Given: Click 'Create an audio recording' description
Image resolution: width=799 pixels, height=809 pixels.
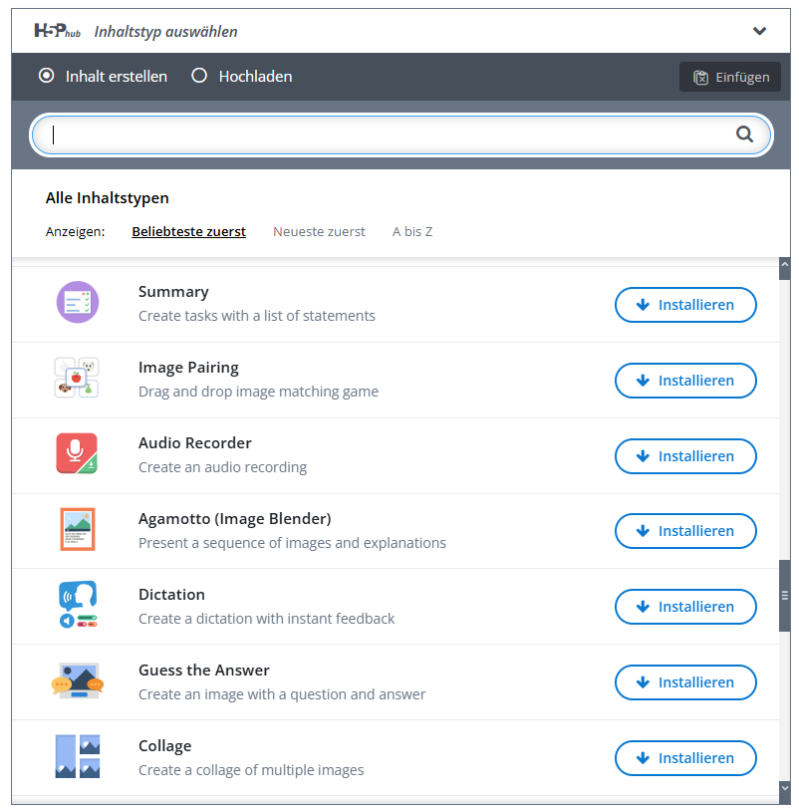Looking at the screenshot, I should [222, 467].
